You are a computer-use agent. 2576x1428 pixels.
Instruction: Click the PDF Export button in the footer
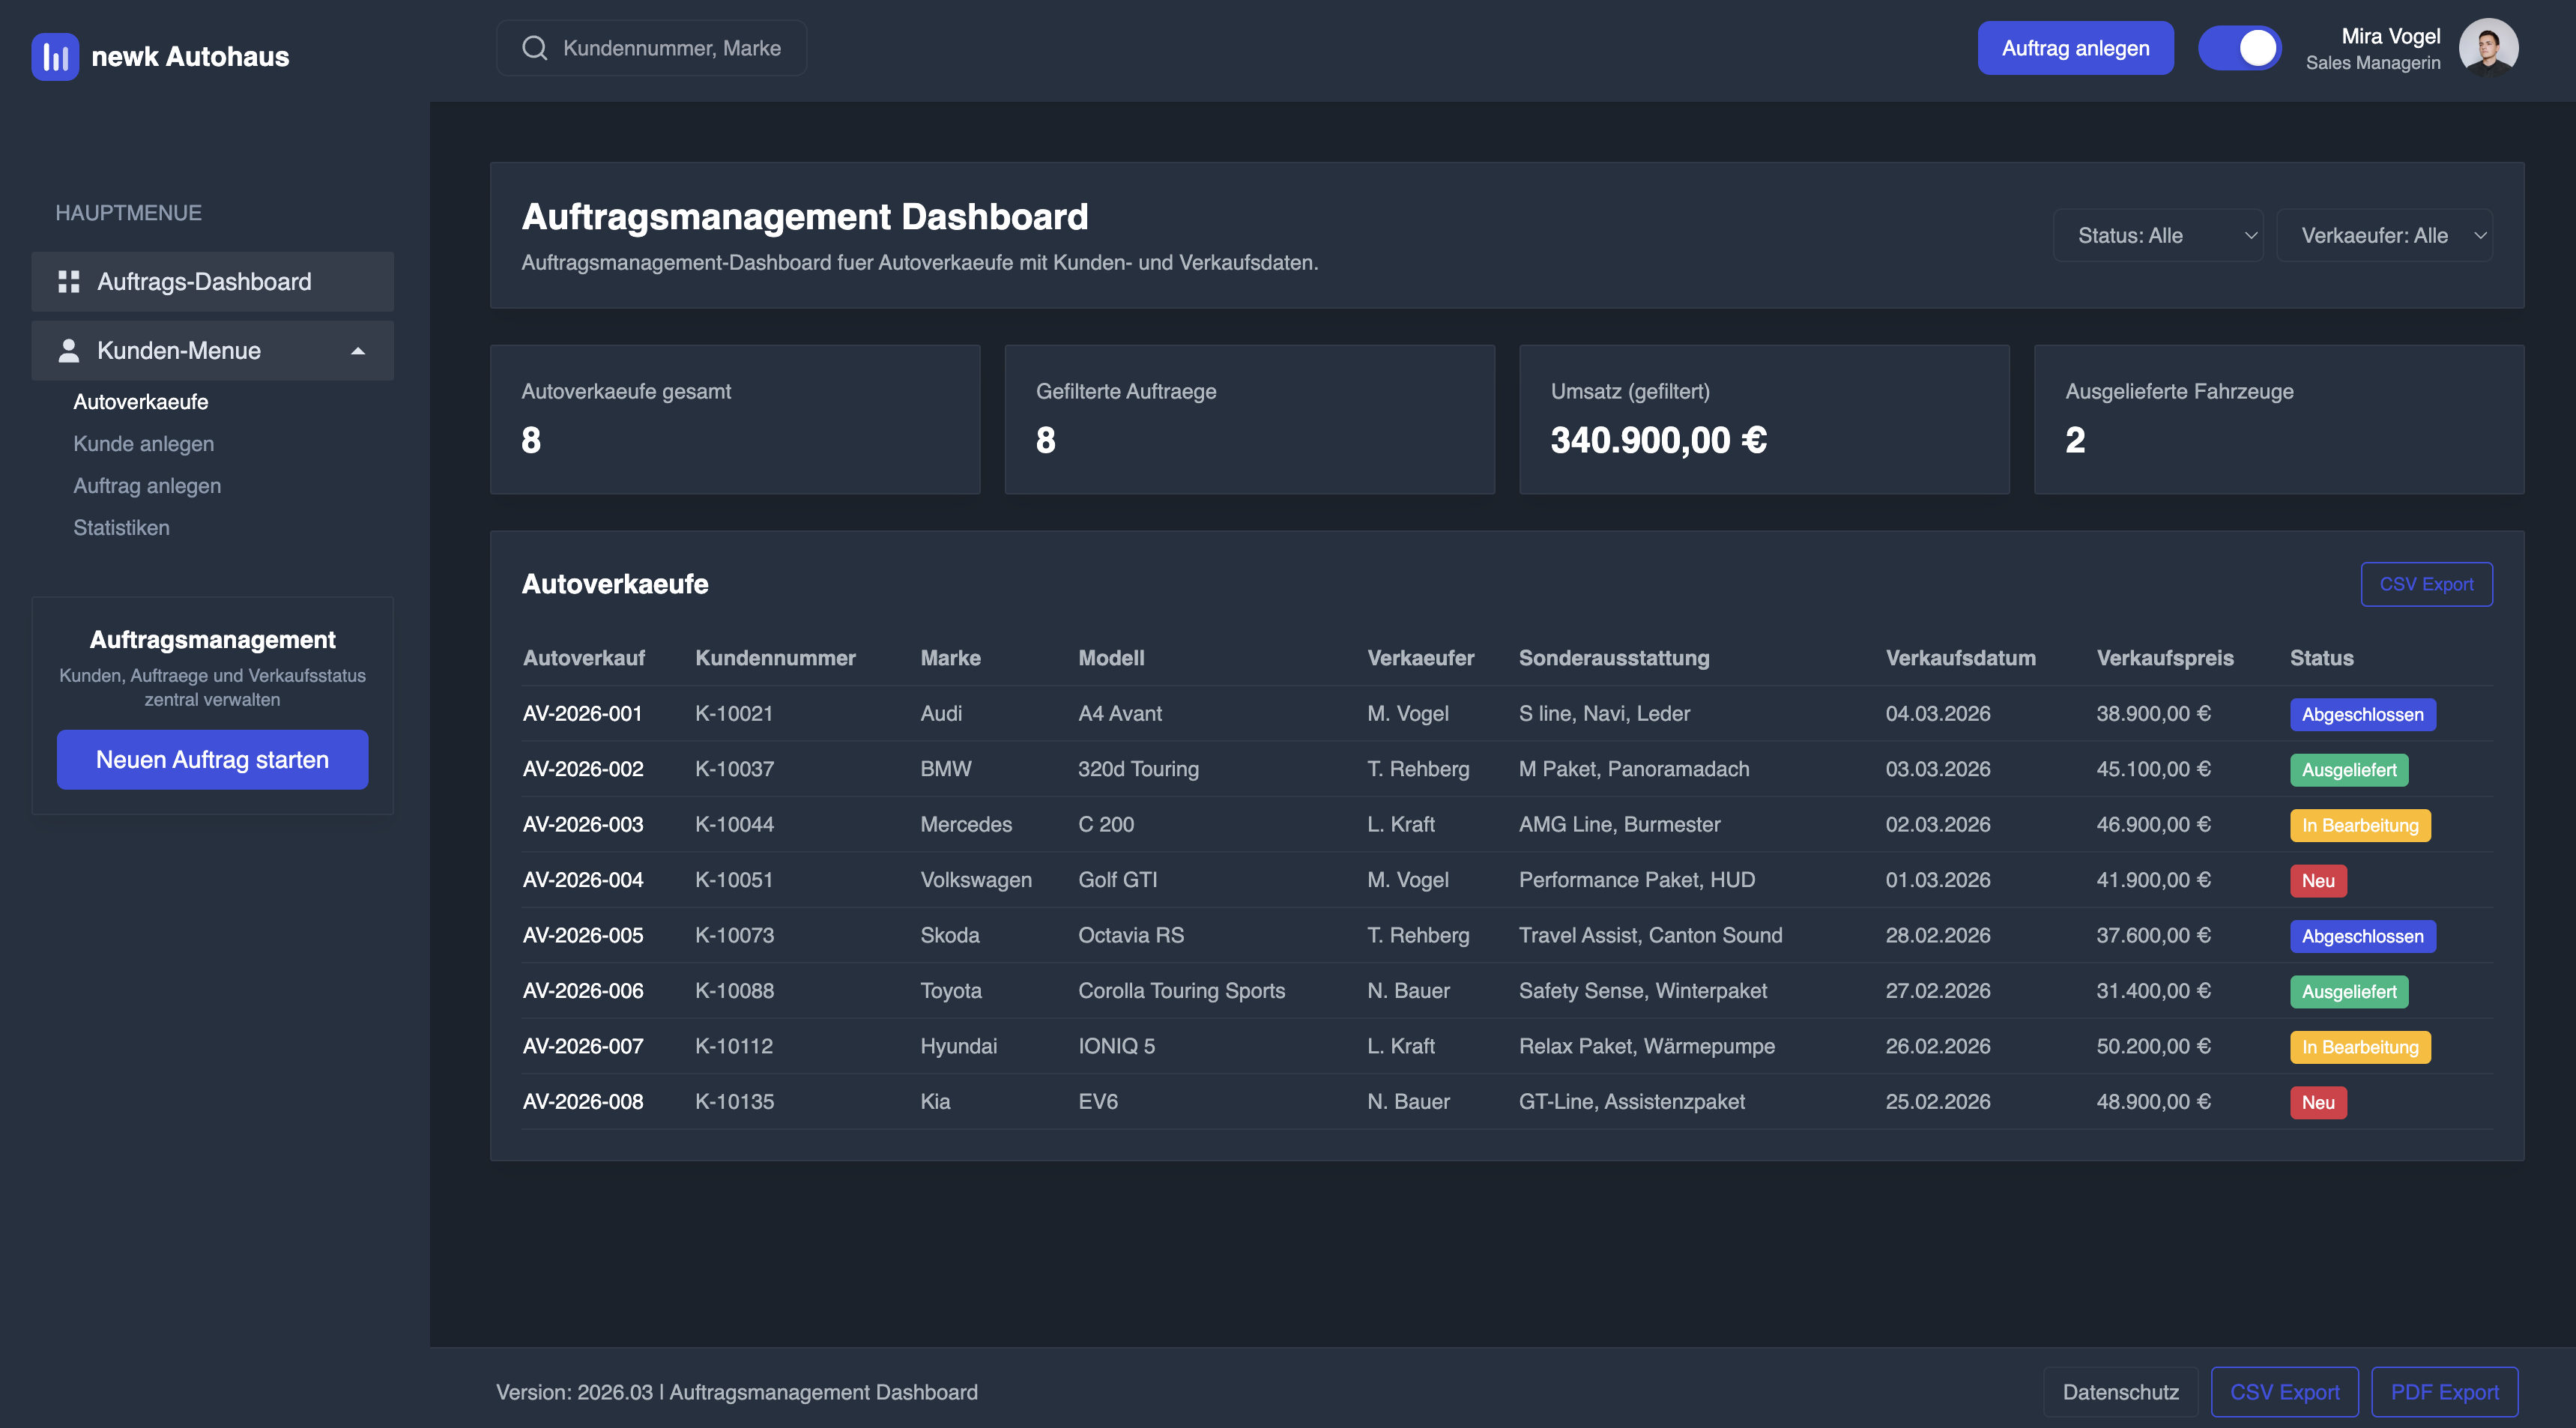(x=2444, y=1391)
